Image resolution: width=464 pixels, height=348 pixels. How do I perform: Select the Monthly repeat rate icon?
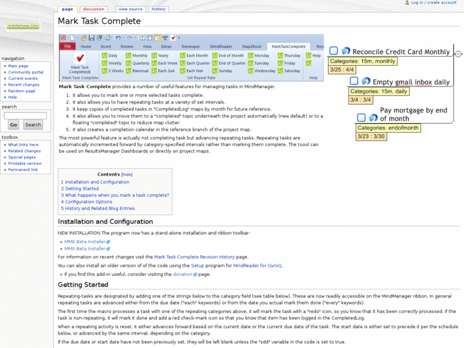(128, 56)
